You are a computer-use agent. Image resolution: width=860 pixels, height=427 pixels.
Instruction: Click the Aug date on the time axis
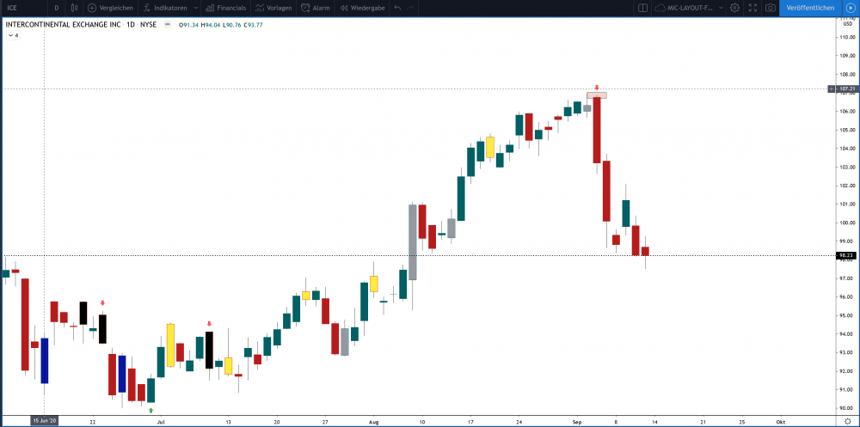pos(373,422)
